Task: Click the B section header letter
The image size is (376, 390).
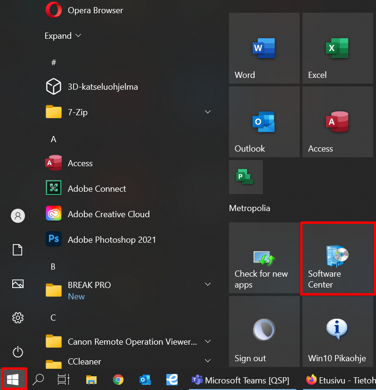Action: (53, 267)
